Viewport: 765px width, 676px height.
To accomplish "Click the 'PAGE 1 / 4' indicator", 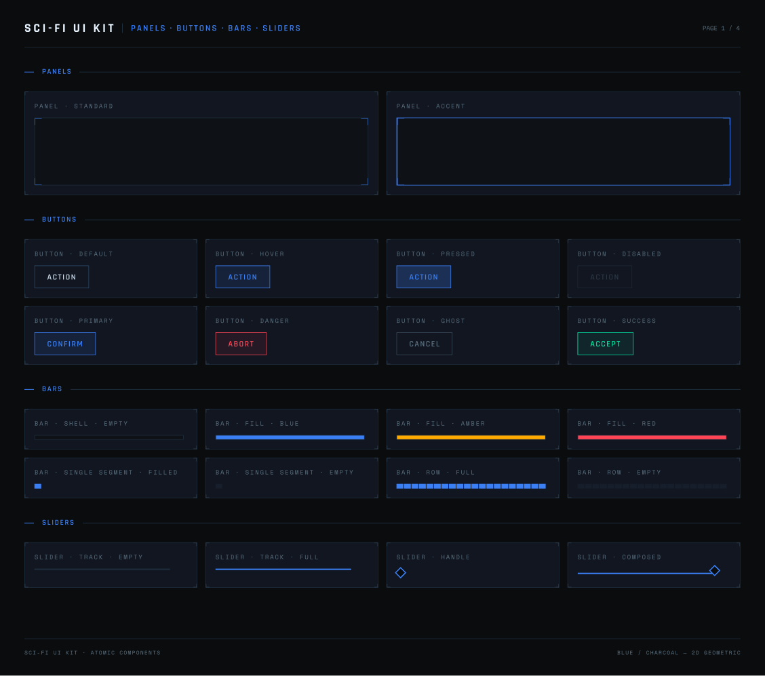I will [721, 28].
